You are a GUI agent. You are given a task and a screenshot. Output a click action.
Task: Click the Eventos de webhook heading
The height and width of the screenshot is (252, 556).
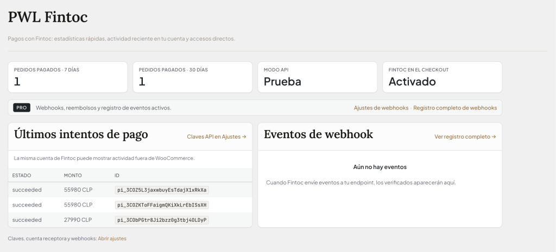(318, 134)
